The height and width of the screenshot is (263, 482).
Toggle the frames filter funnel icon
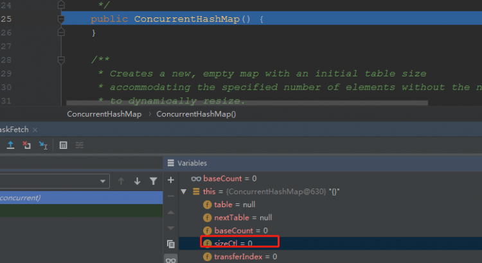point(153,182)
